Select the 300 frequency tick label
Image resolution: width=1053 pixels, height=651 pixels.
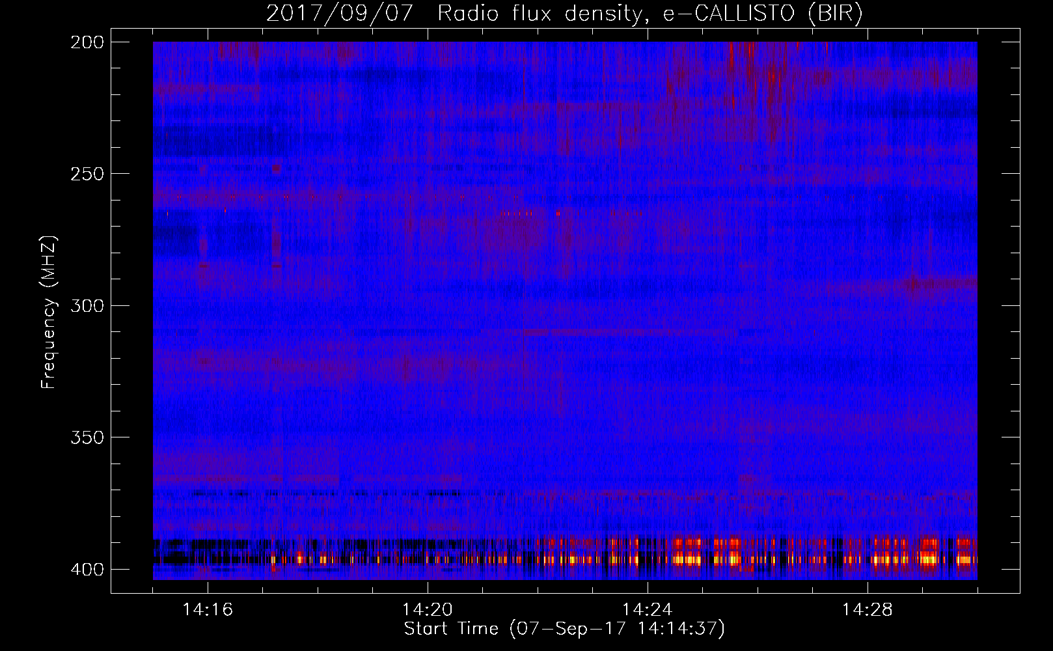[87, 306]
